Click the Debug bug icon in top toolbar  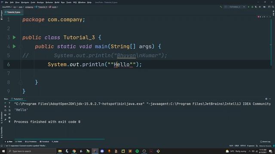[252, 7]
